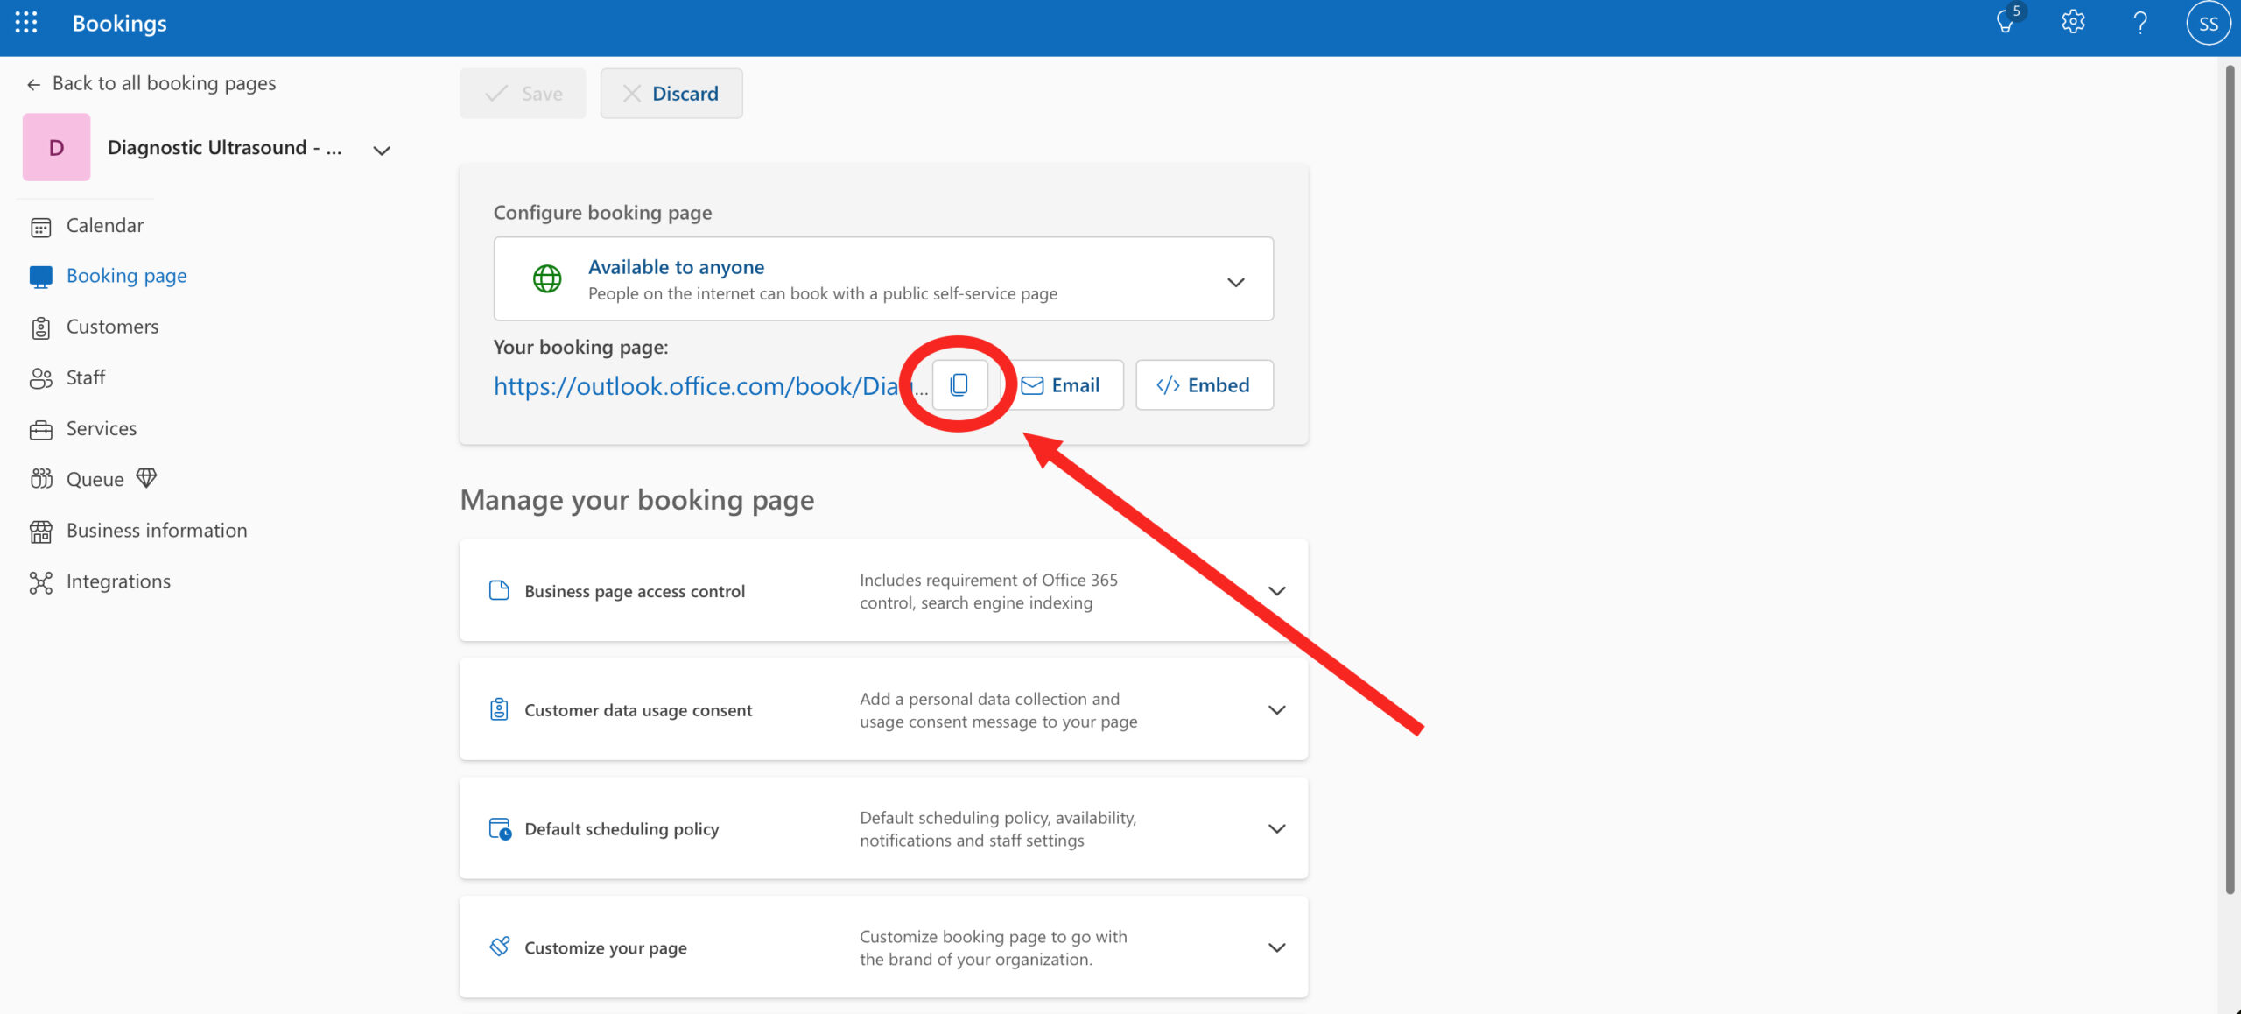The image size is (2241, 1014).
Task: Open the lightbulb notifications icon
Action: (x=2006, y=23)
